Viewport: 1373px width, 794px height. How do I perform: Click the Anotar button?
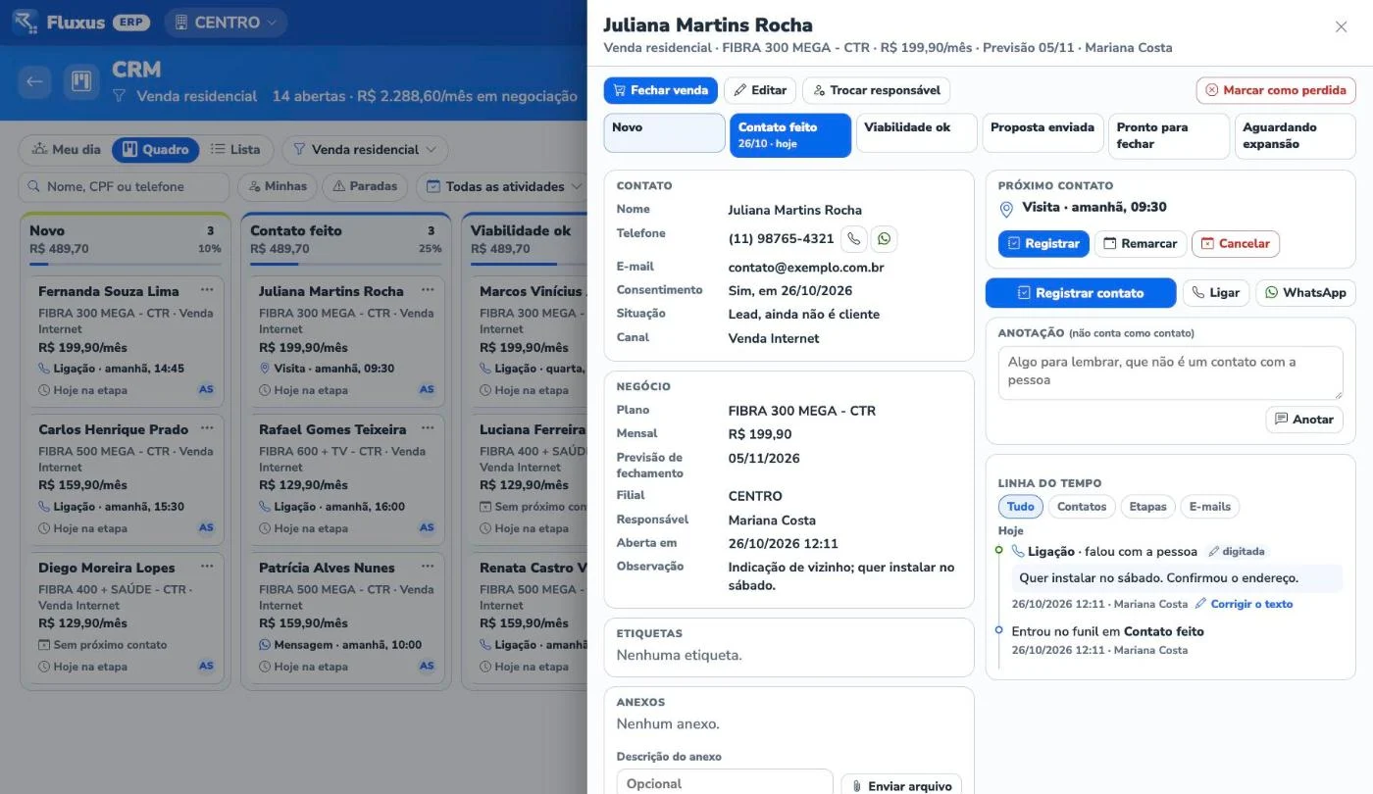pyautogui.click(x=1304, y=420)
